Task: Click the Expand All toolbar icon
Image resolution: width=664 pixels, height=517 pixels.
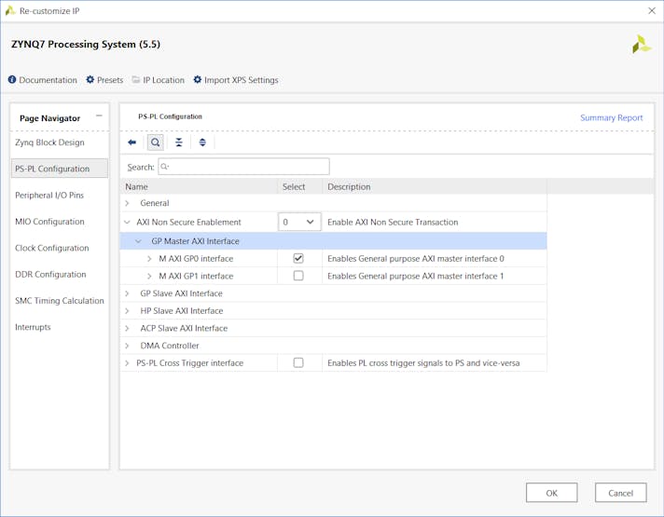Action: click(x=202, y=143)
